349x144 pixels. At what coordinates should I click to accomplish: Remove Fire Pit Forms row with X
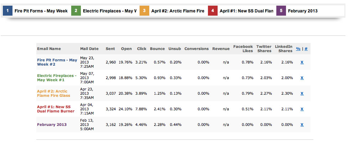[x=302, y=62]
